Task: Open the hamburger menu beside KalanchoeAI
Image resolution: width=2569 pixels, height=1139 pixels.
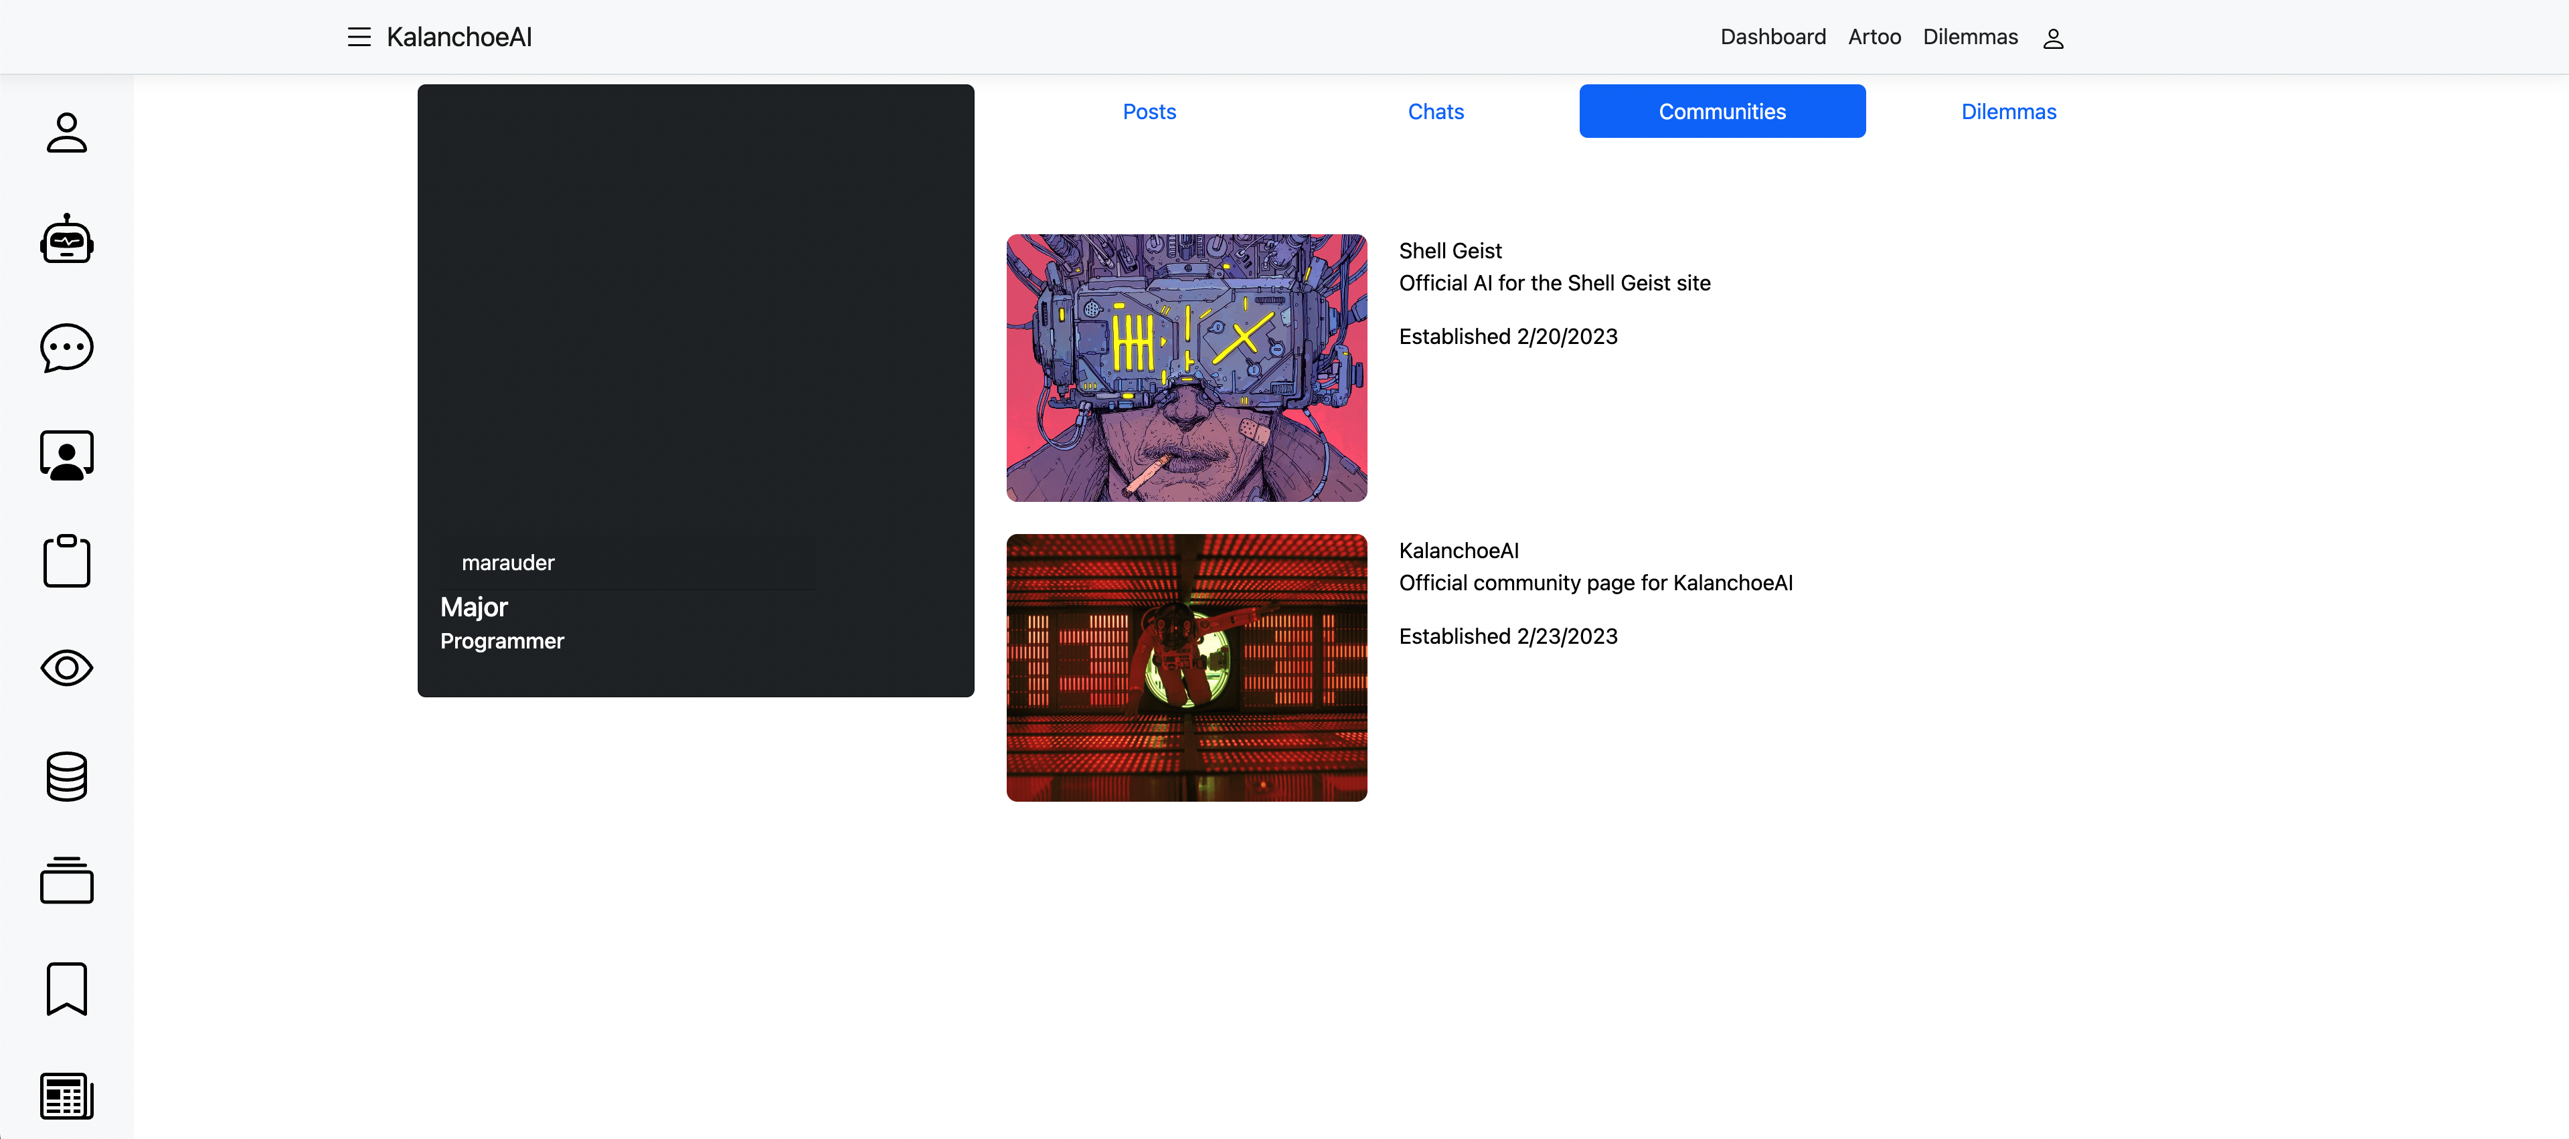Action: pos(359,37)
